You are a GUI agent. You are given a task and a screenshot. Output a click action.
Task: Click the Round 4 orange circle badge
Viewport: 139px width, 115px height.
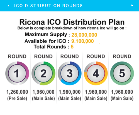click(96, 73)
